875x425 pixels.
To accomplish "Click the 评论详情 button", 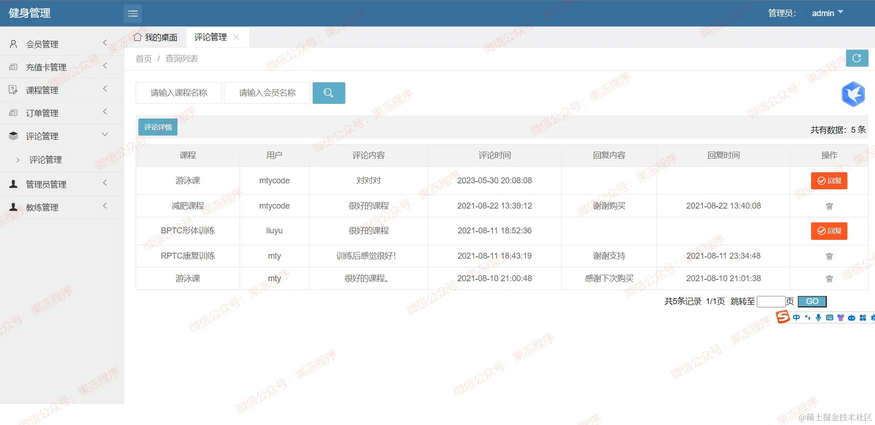I will (158, 127).
